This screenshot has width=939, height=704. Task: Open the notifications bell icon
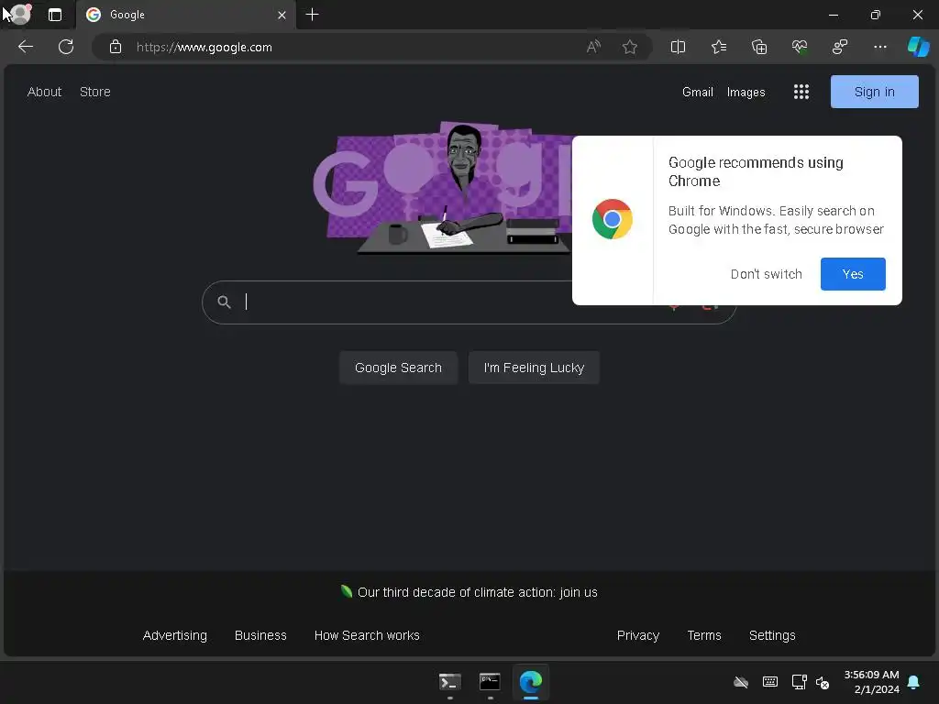[x=914, y=682]
